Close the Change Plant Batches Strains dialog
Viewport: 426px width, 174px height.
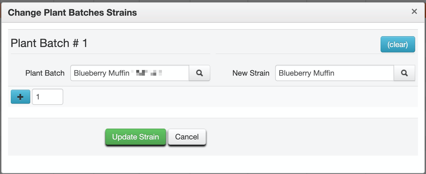(414, 11)
